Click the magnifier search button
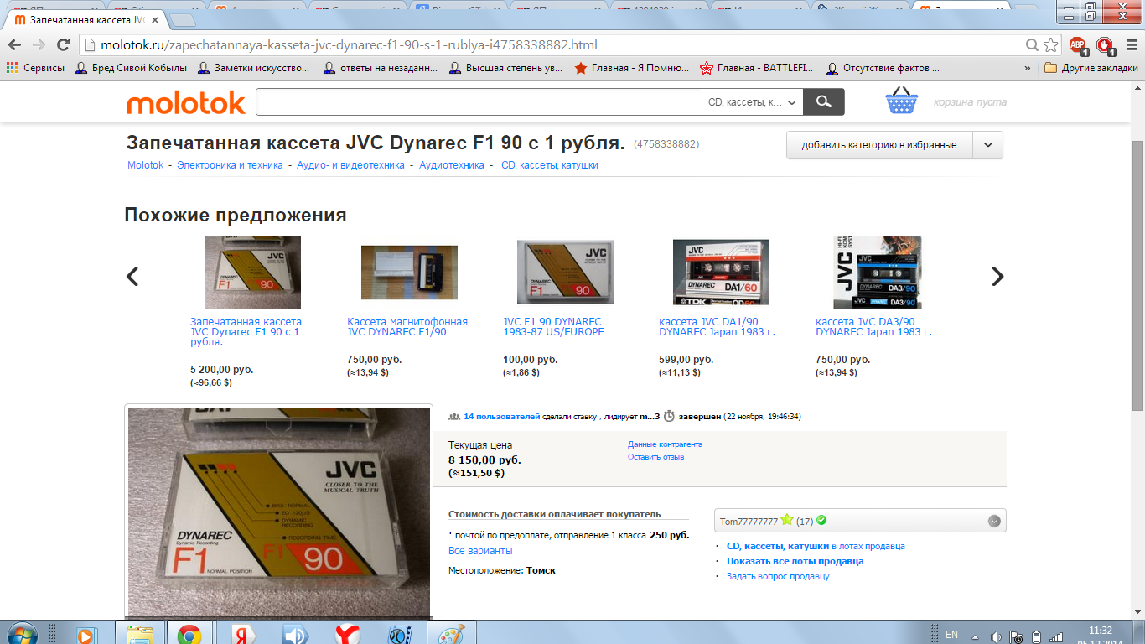 824,101
